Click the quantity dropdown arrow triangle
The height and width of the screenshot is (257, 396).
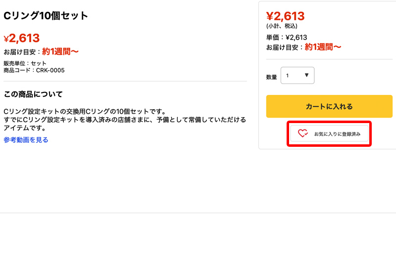pyautogui.click(x=306, y=75)
